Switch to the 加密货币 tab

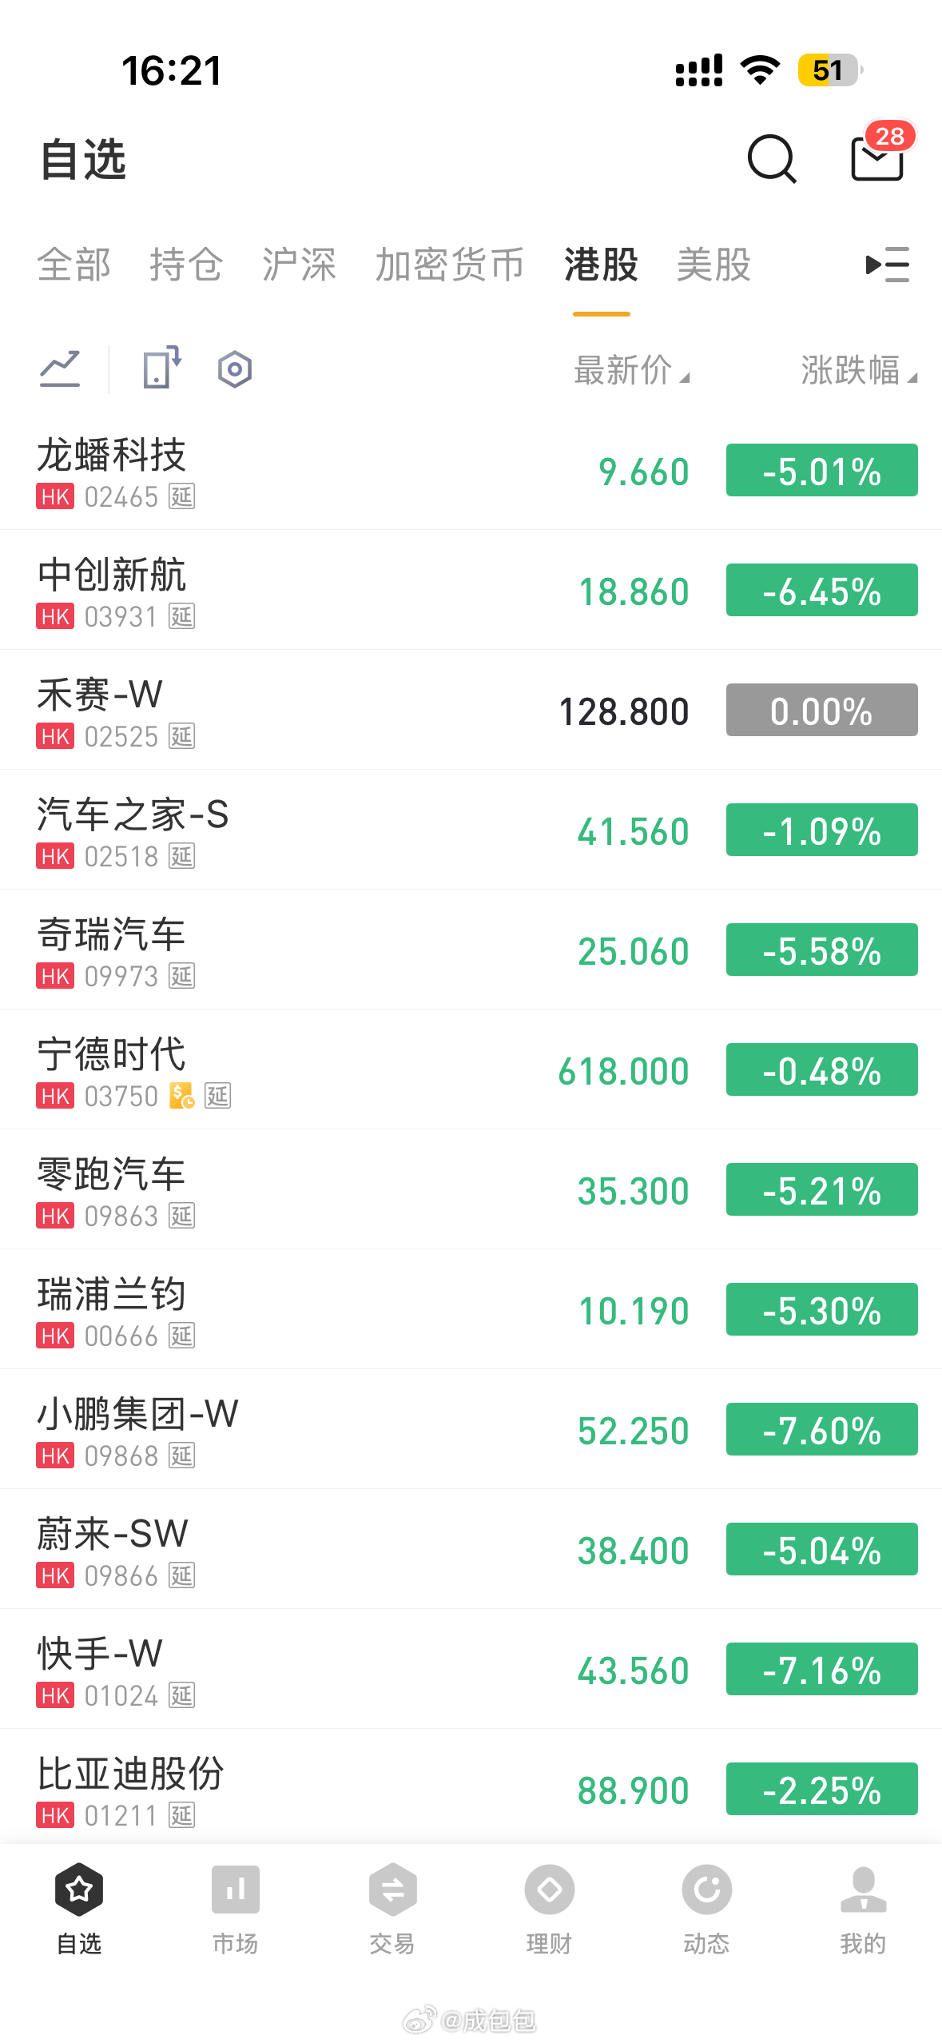(x=450, y=265)
